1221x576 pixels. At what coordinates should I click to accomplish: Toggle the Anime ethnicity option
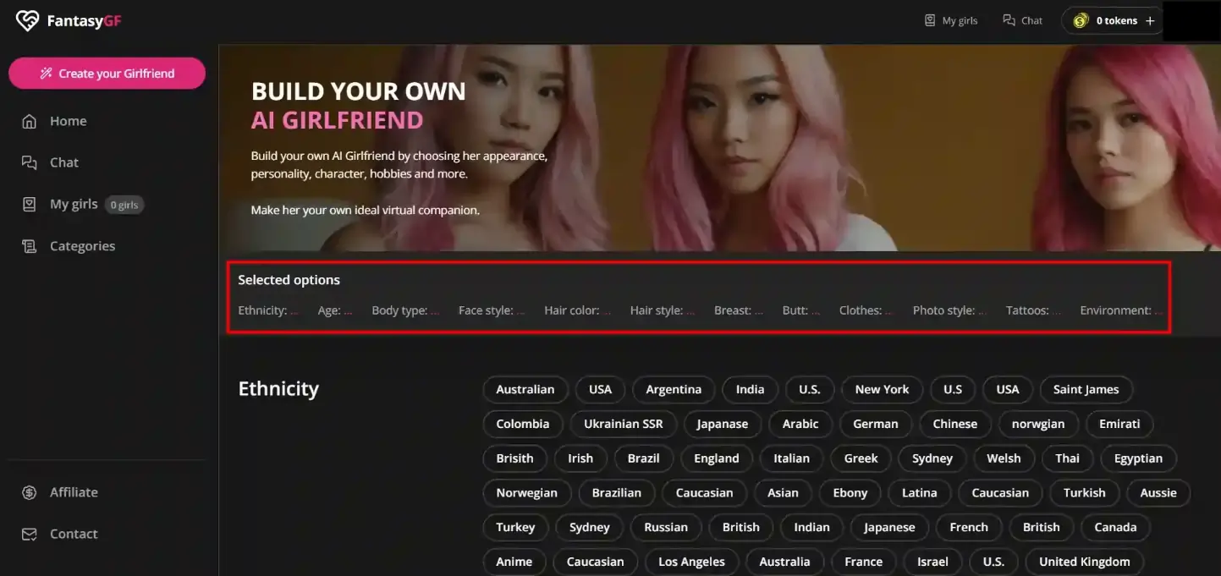click(514, 561)
